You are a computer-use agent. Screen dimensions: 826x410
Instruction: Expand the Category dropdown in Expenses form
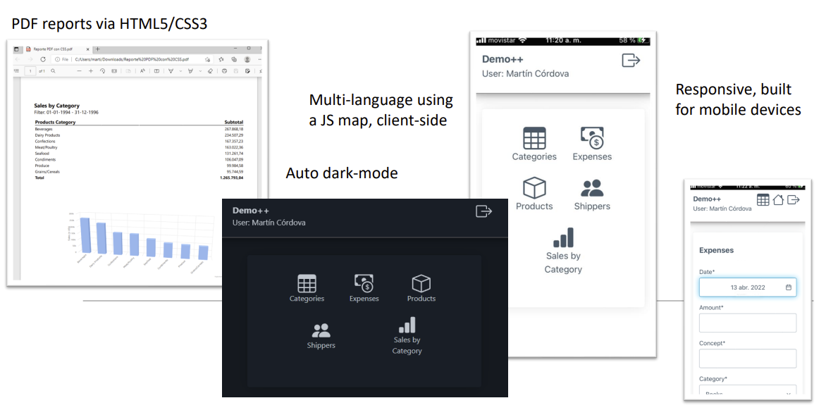(748, 393)
